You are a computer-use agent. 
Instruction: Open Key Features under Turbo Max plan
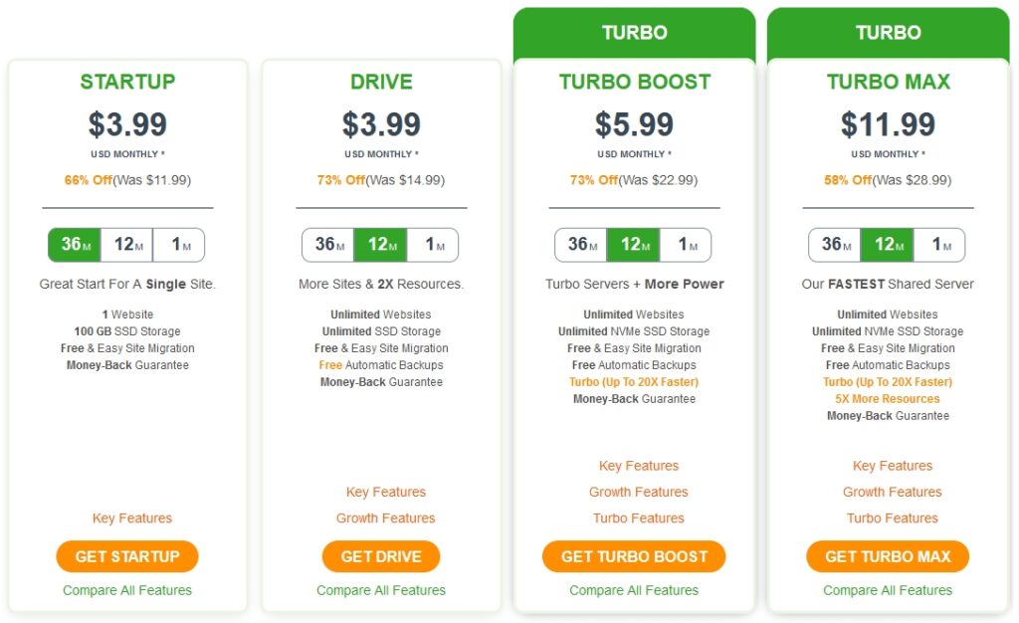[x=893, y=466]
